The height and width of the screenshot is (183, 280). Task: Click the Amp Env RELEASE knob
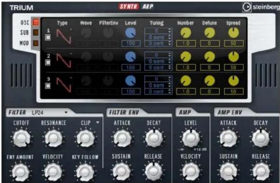coord(261,172)
